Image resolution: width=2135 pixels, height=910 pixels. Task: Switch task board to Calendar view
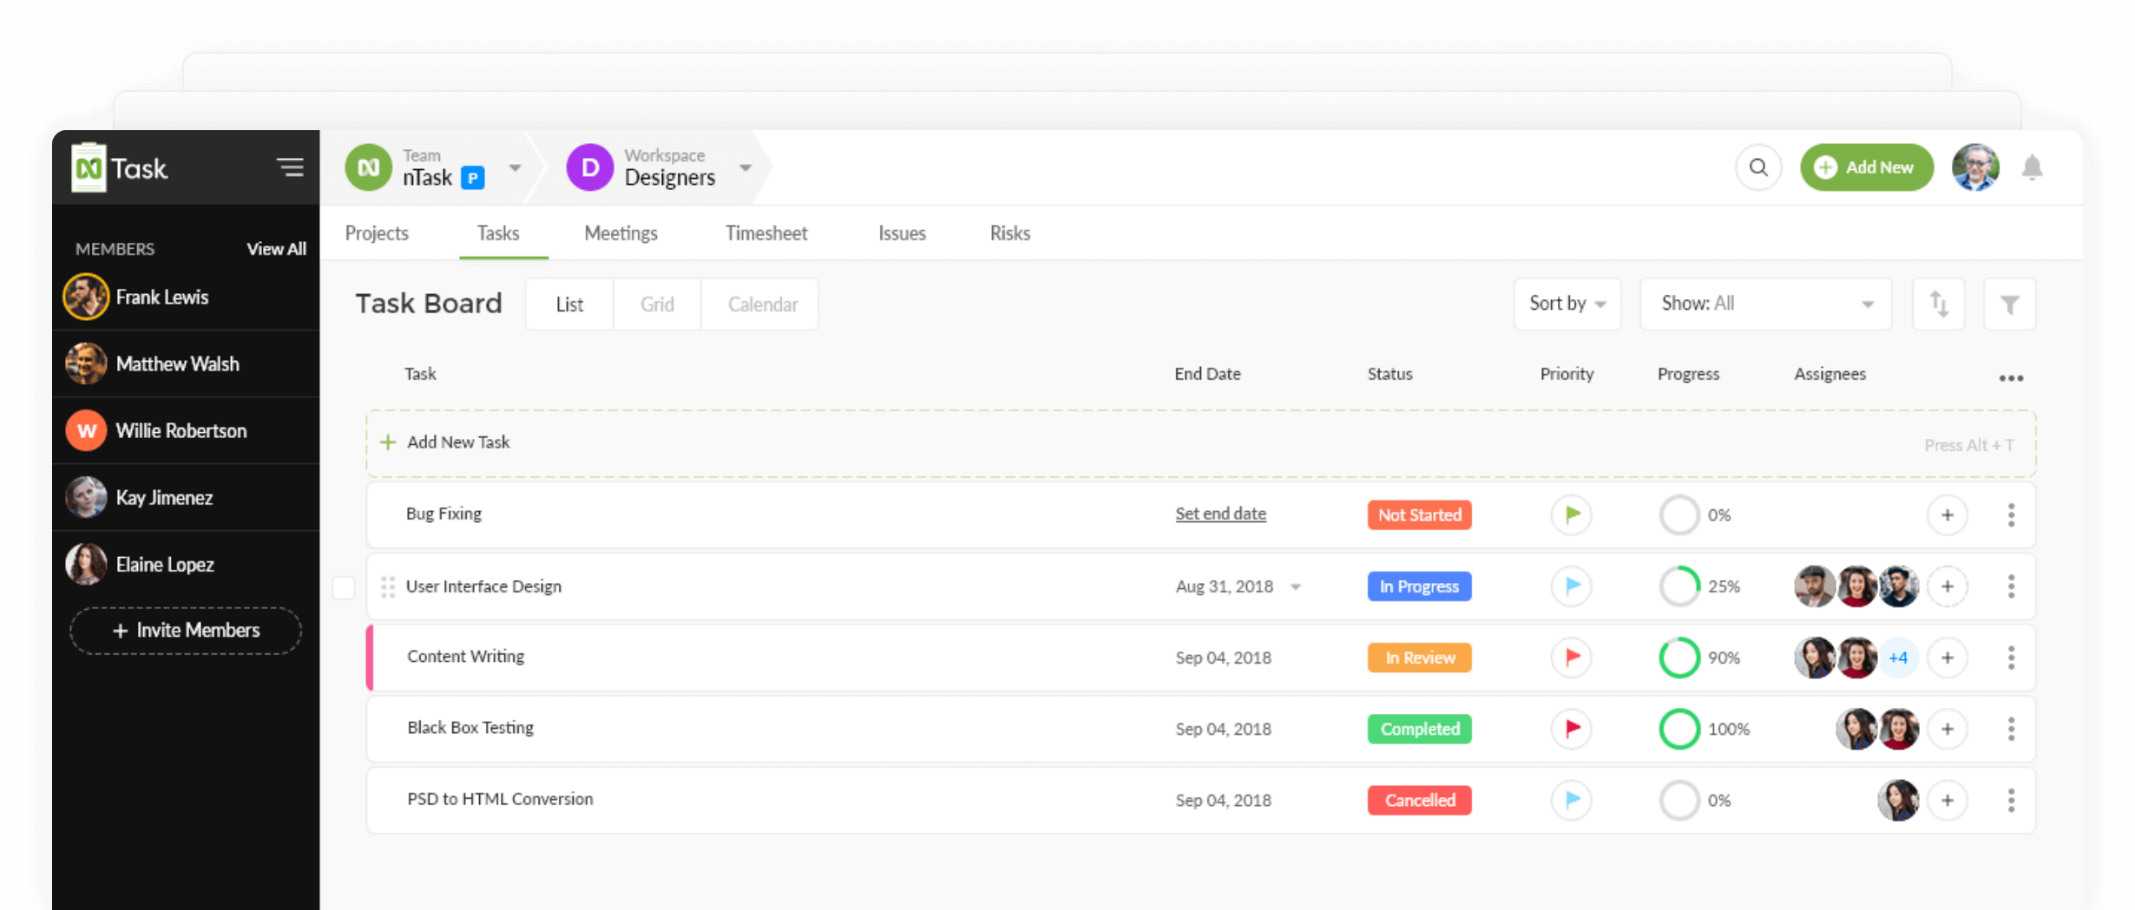[x=762, y=304]
